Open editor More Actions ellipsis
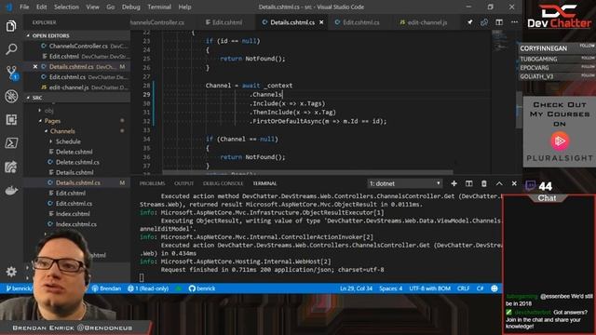596x335 pixels. [514, 22]
